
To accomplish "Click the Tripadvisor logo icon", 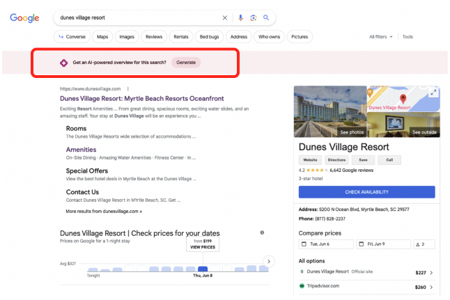I will (302, 285).
